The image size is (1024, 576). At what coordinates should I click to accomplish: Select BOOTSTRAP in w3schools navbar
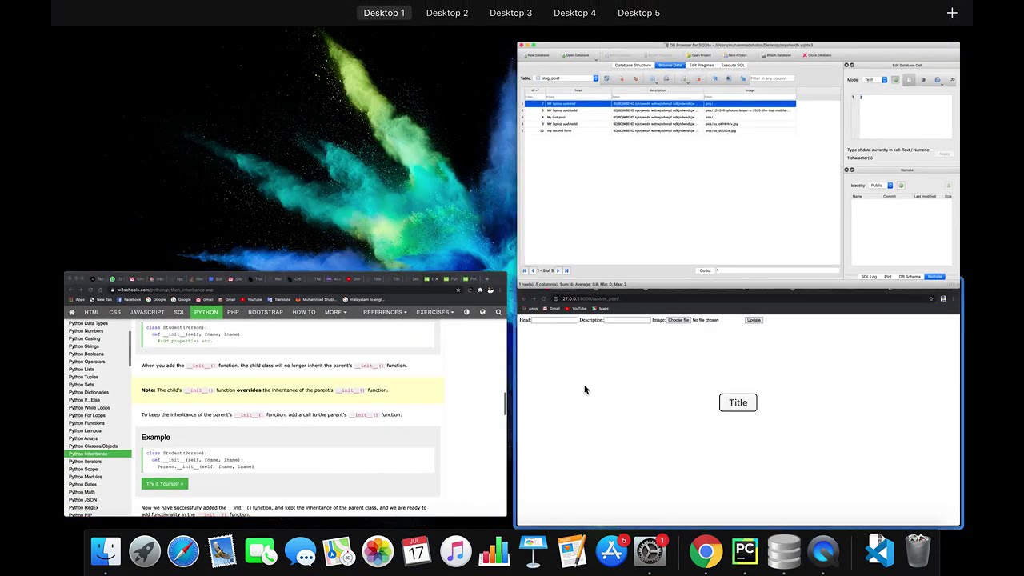pyautogui.click(x=266, y=312)
